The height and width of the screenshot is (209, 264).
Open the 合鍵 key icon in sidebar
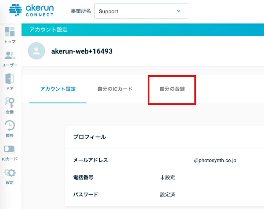10,102
